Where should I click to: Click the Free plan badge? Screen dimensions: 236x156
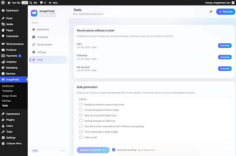pyautogui.click(x=35, y=151)
